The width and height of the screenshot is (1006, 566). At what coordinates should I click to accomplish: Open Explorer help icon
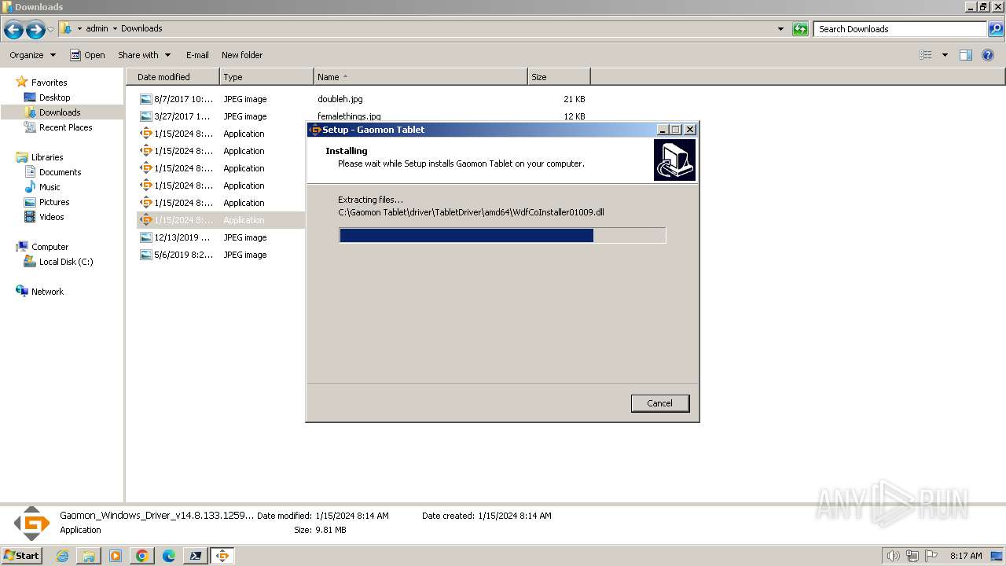click(x=989, y=55)
